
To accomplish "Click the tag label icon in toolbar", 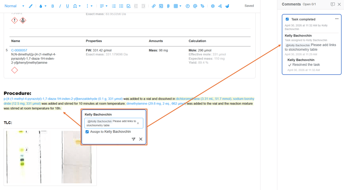I will tap(203, 6).
